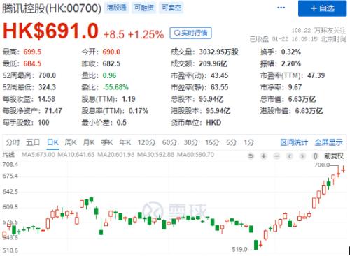Click the chart reset/undo icon
This screenshot has width=350, height=256.
(251, 156)
